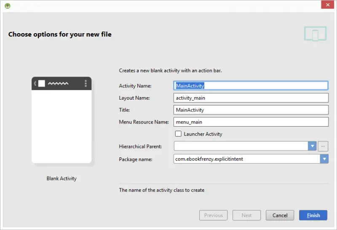Screen dimensions: 337x230
Task: Click the overflow dots in the activity preview
Action: click(86, 83)
